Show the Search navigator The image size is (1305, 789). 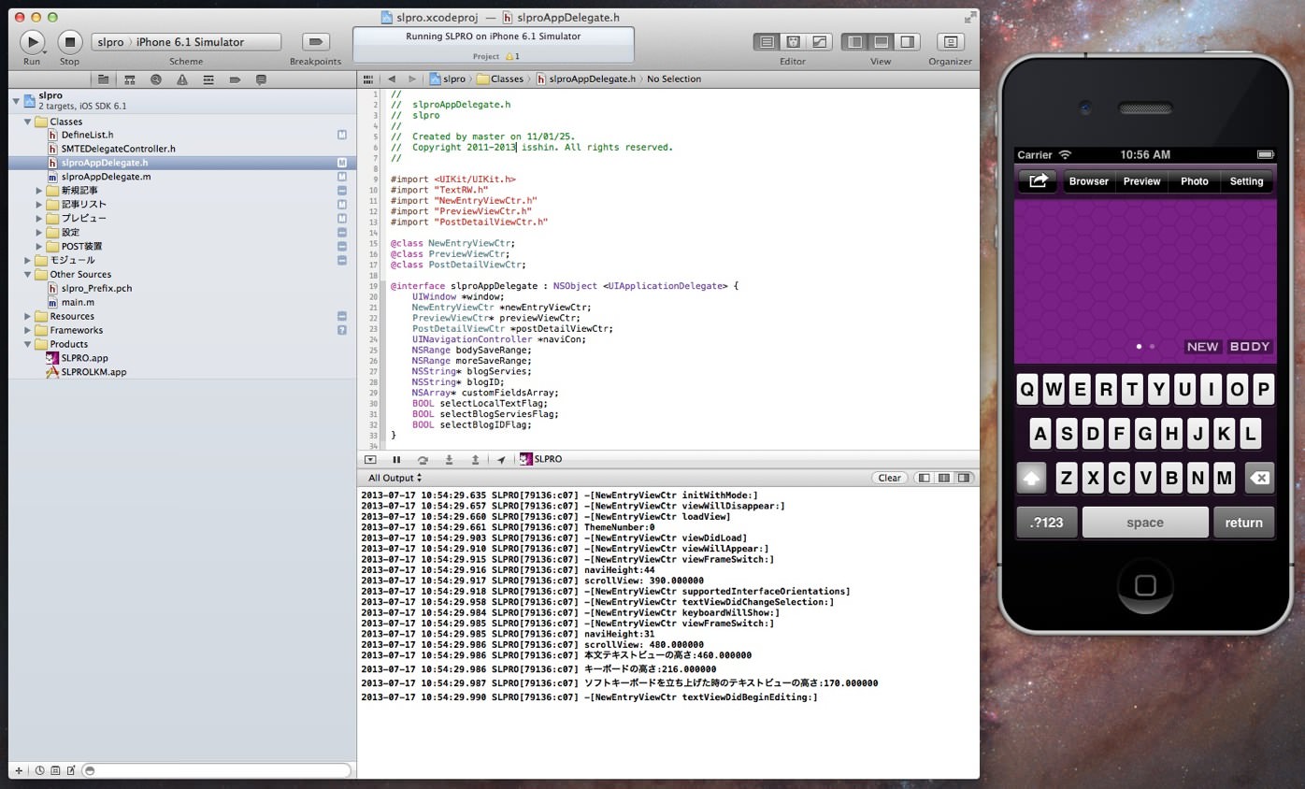[155, 79]
